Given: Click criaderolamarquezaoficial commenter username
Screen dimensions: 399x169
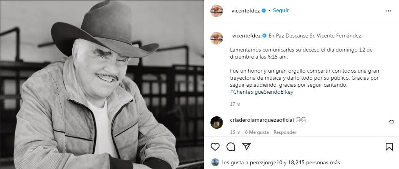Looking at the screenshot, I should pyautogui.click(x=262, y=120).
